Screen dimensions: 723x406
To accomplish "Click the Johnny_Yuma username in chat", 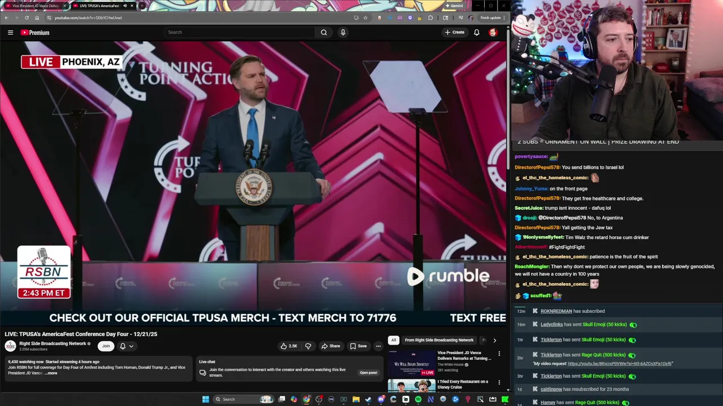I will (x=531, y=189).
